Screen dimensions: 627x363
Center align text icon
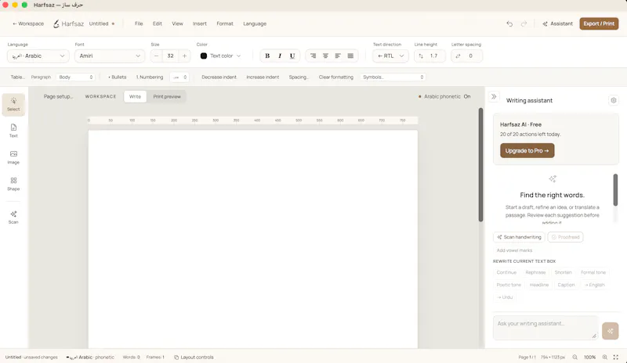coord(325,56)
